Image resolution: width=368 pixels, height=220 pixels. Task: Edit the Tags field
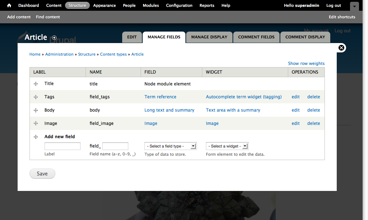[295, 97]
